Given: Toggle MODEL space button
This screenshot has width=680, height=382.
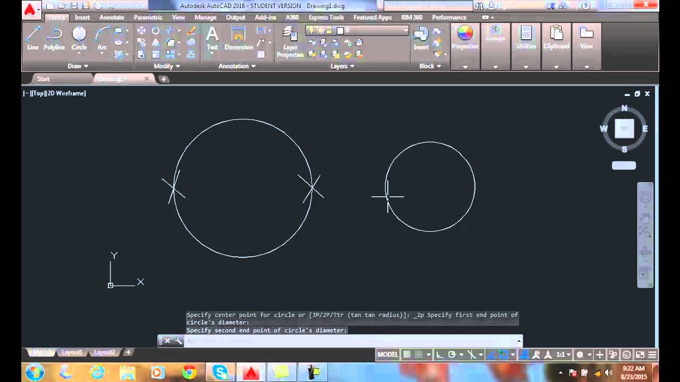Looking at the screenshot, I should 388,354.
